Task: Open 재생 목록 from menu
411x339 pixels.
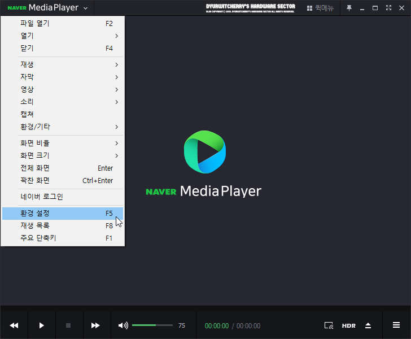Action: 63,225
